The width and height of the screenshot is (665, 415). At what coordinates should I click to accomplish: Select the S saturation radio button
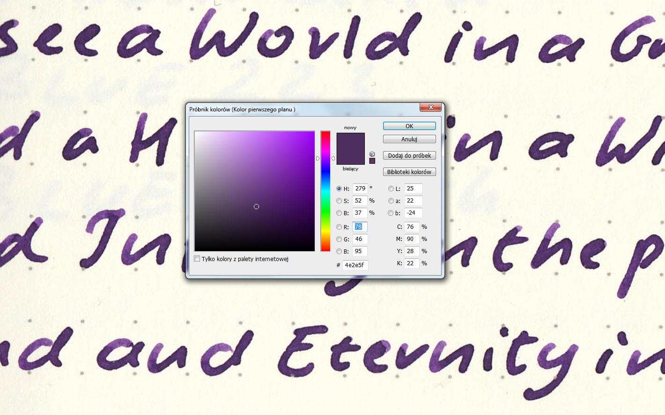point(339,201)
